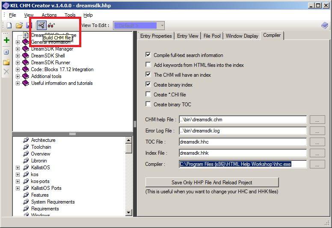Open a project with the folder icon
The width and height of the screenshot is (332, 228).
[x=19, y=25]
